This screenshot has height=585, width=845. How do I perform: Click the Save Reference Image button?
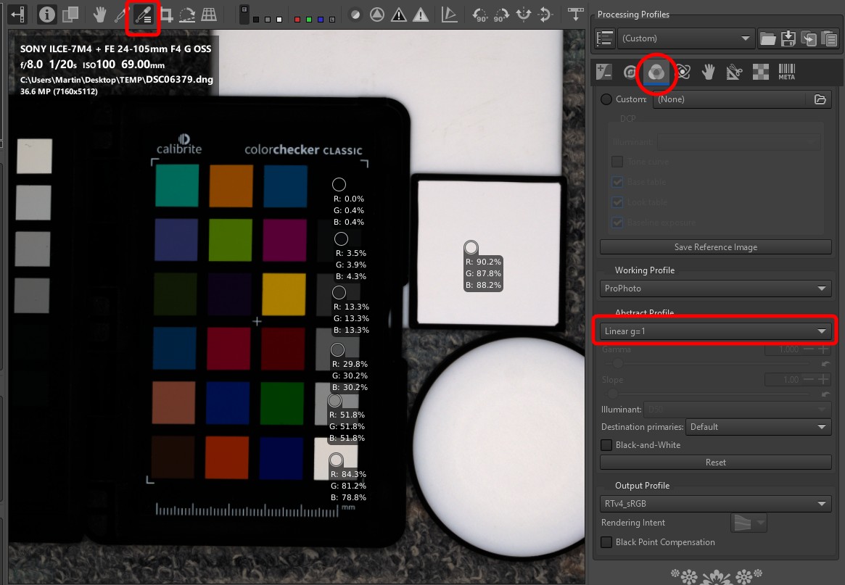(x=715, y=247)
